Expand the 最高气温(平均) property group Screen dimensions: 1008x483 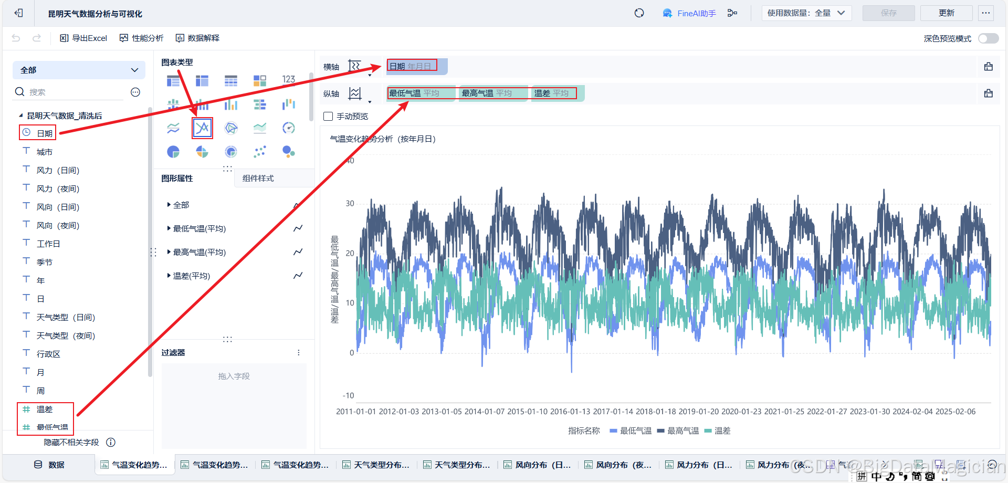coord(169,252)
